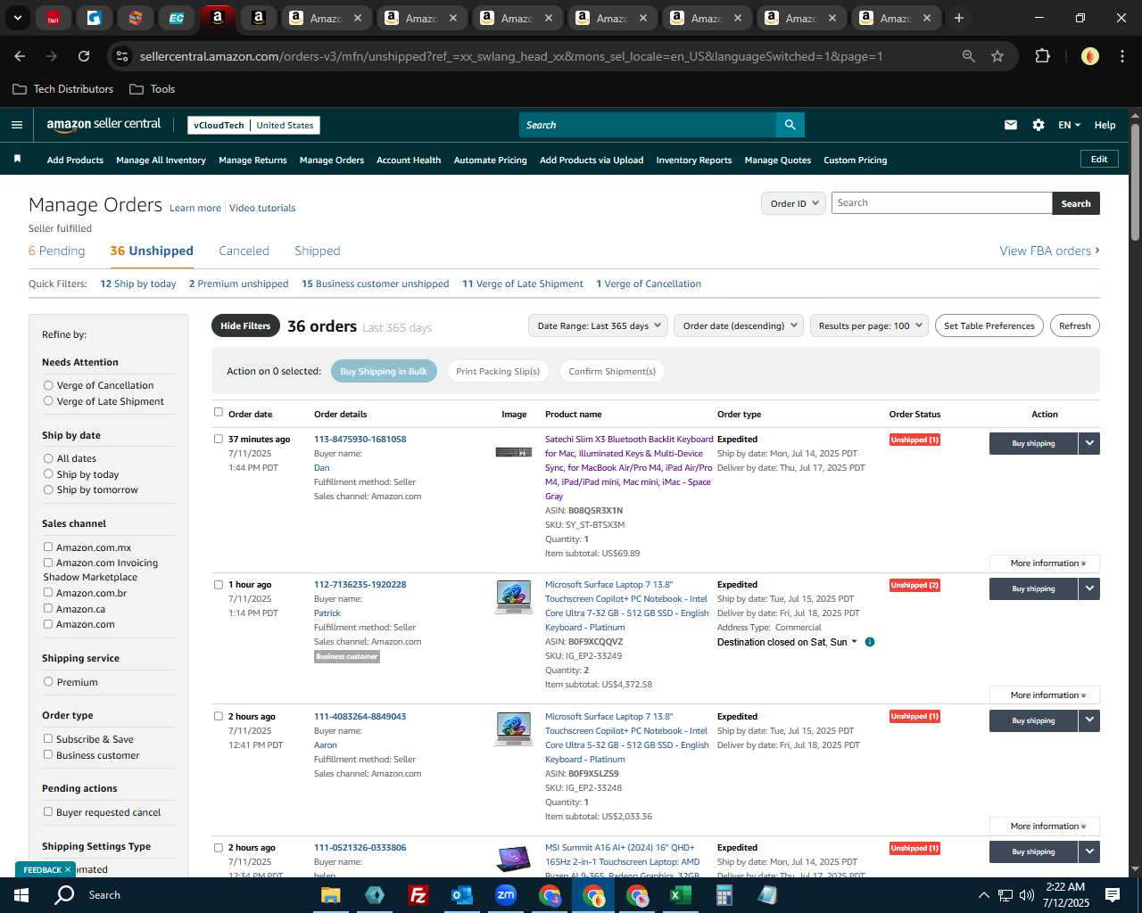Click the Set Table Preferences button
The image size is (1142, 913).
989,325
